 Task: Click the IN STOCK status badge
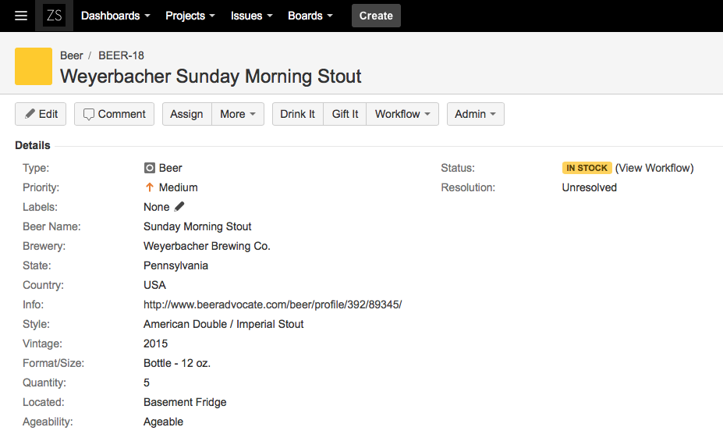click(587, 168)
